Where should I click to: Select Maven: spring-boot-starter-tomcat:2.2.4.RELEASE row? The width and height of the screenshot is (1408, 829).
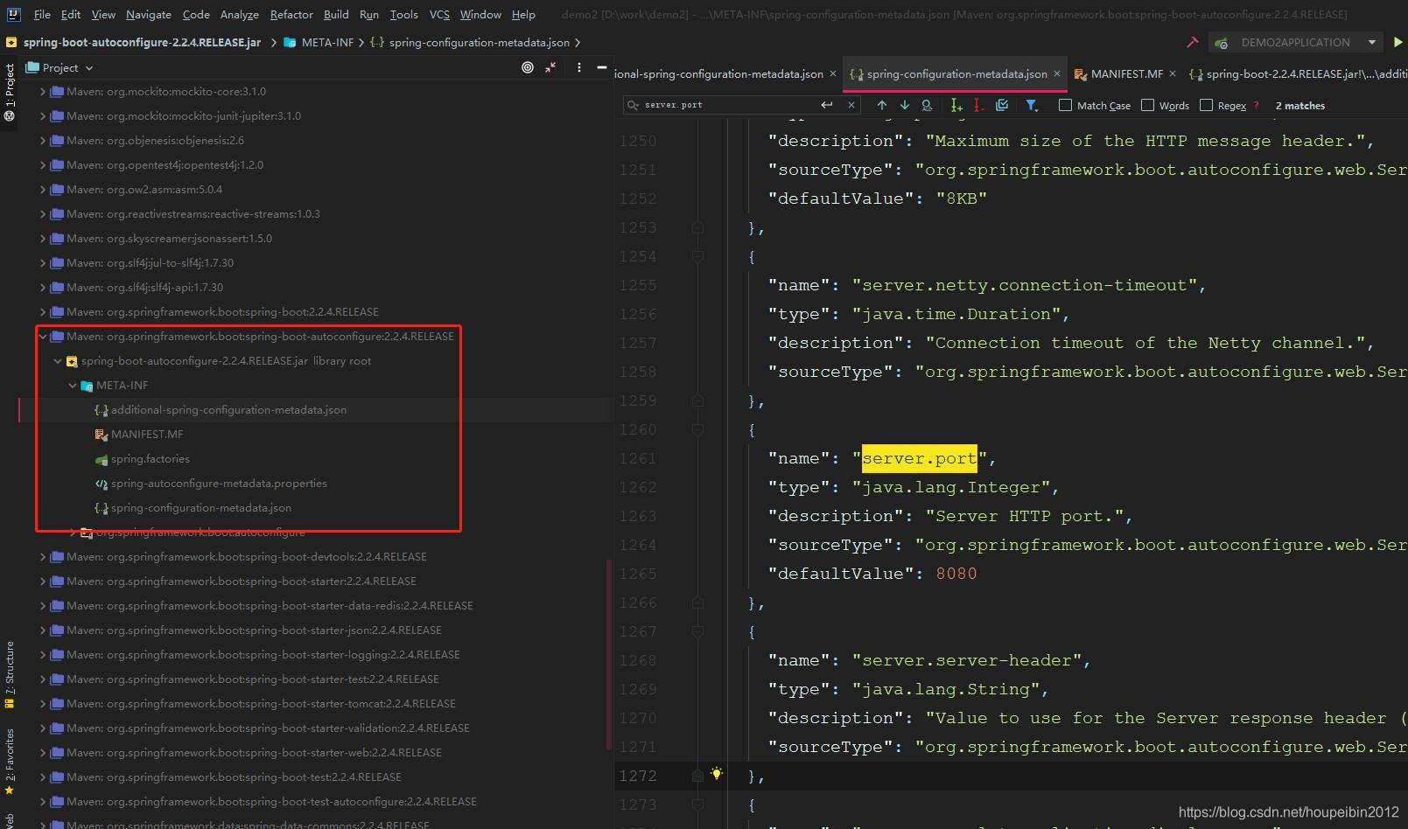coord(261,703)
